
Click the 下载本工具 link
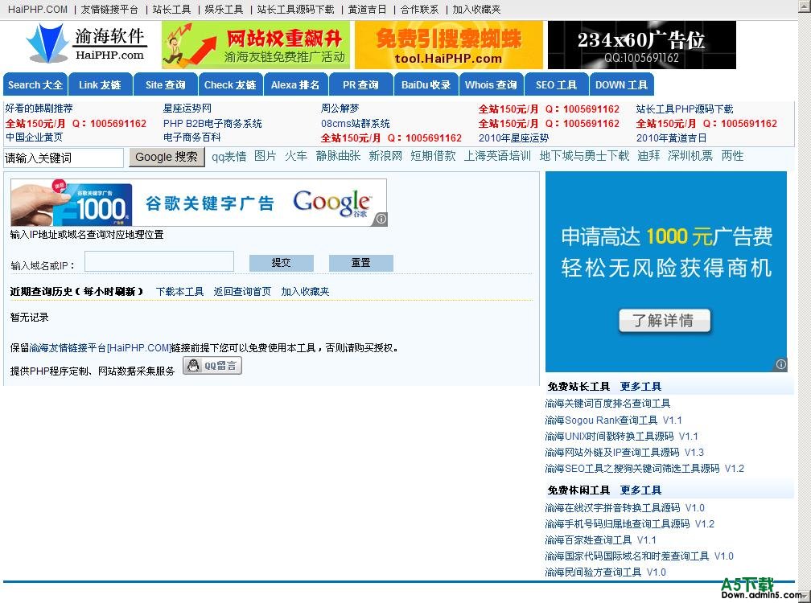click(x=180, y=291)
